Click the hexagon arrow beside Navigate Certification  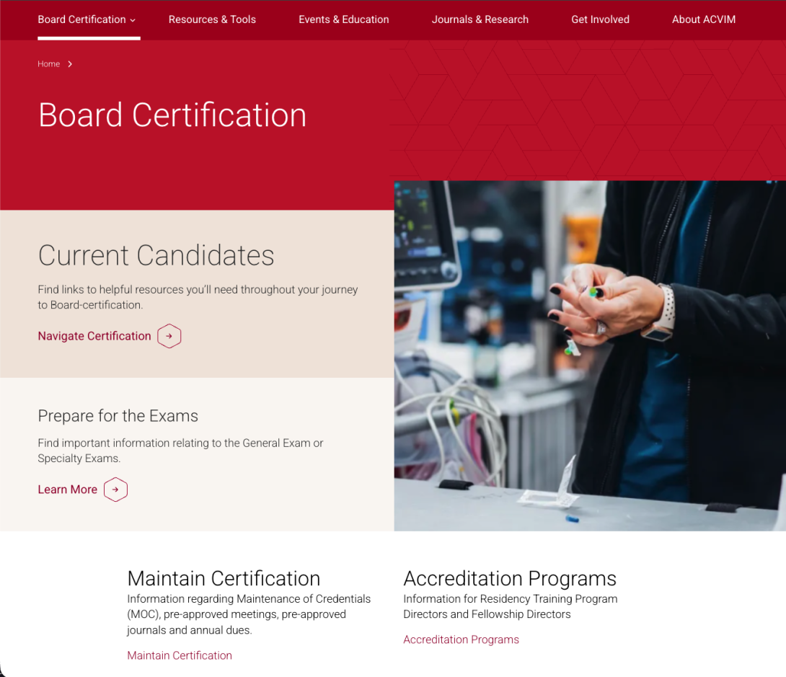(169, 336)
